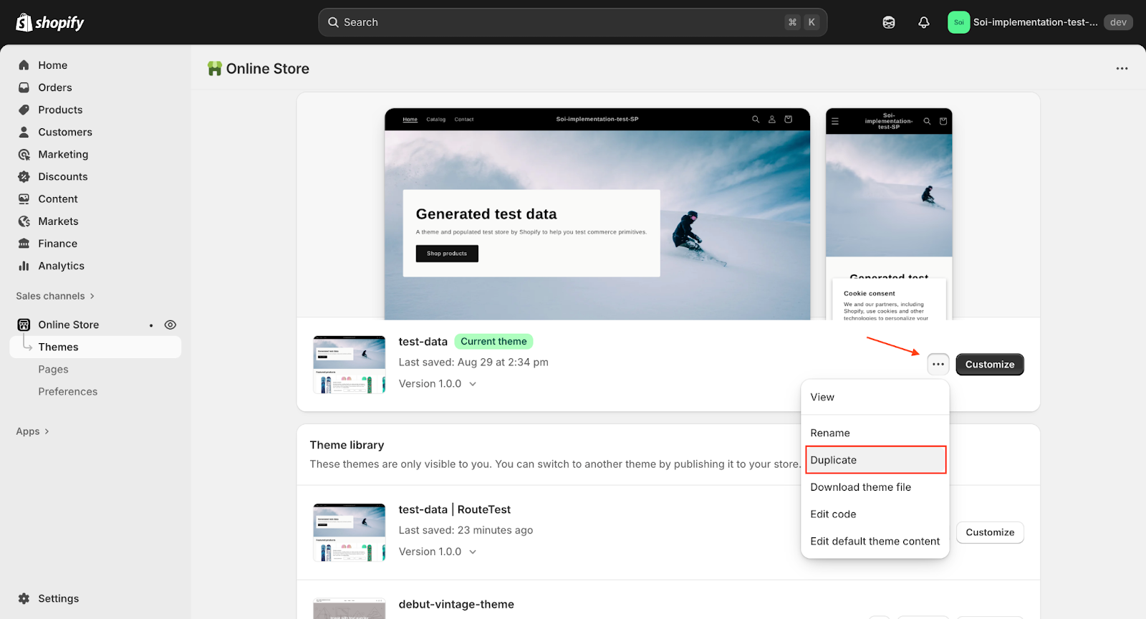Go to Home in the sidebar
The width and height of the screenshot is (1146, 619).
(52, 65)
